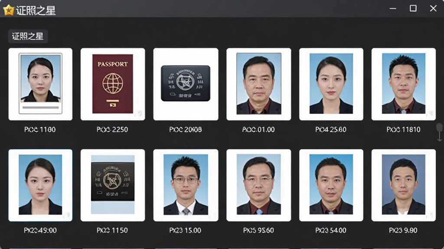Click the label ending in 11810
444x249 pixels.
click(x=404, y=130)
